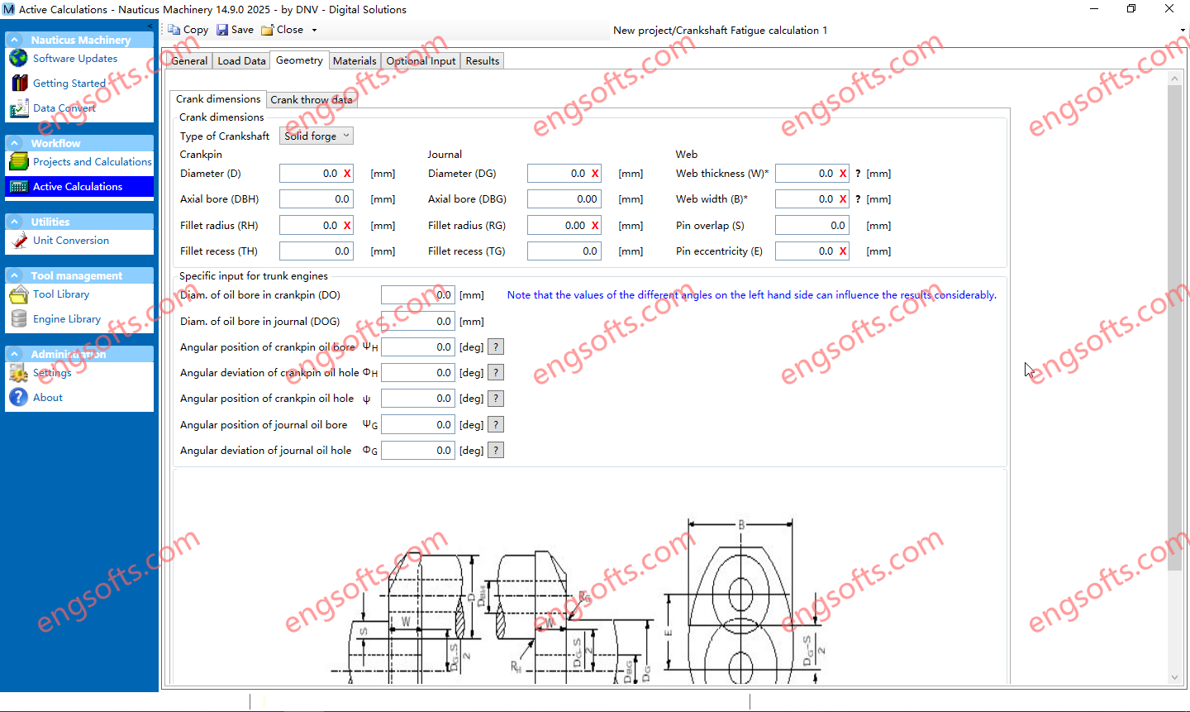Viewport: 1190px width, 712px height.
Task: Click the Crankpin Axial bore (DBH) field
Action: tap(317, 199)
